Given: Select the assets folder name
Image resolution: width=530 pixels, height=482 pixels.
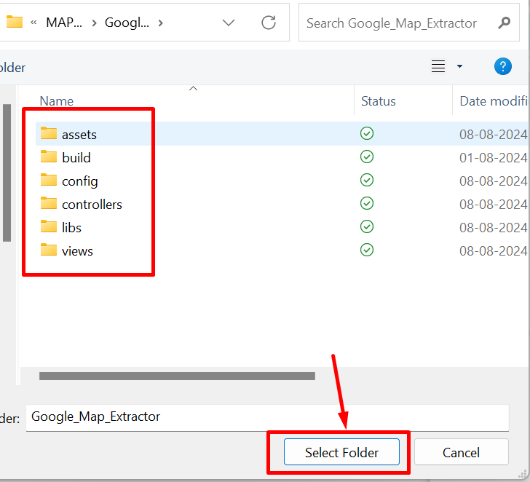Looking at the screenshot, I should pos(79,135).
